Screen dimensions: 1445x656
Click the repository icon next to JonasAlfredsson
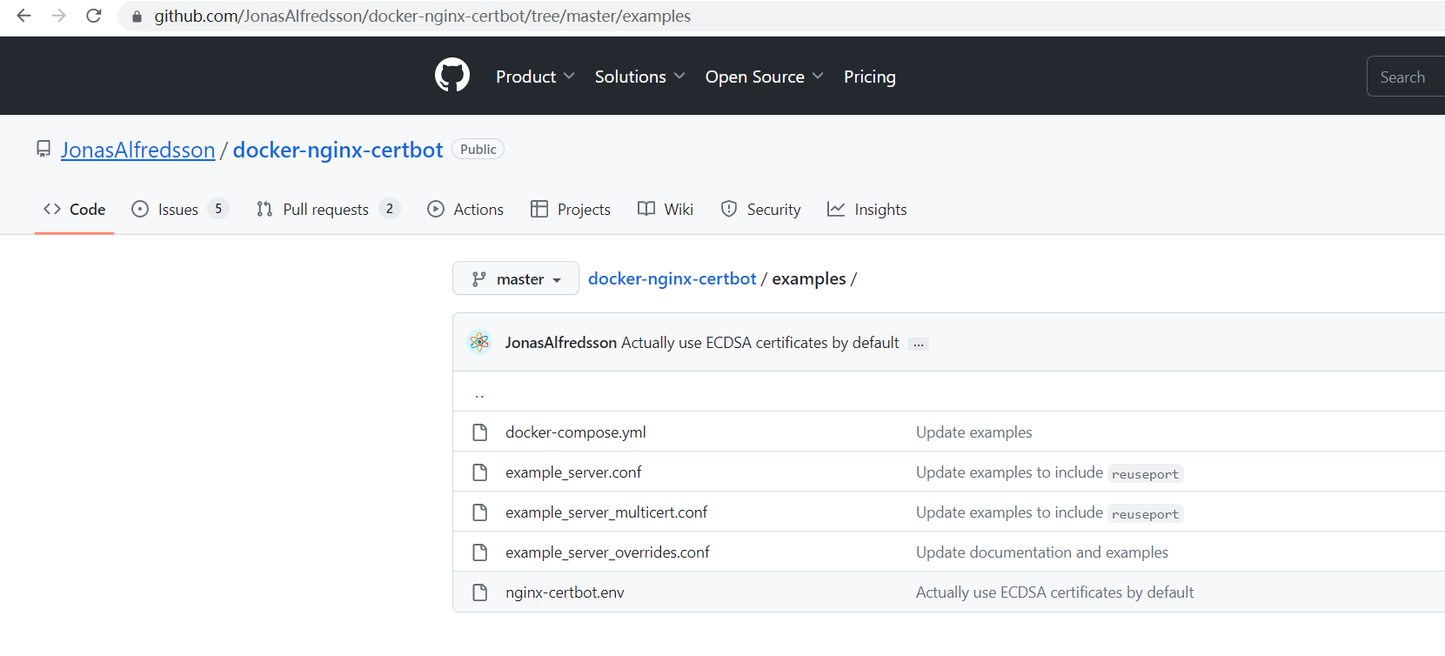tap(43, 149)
